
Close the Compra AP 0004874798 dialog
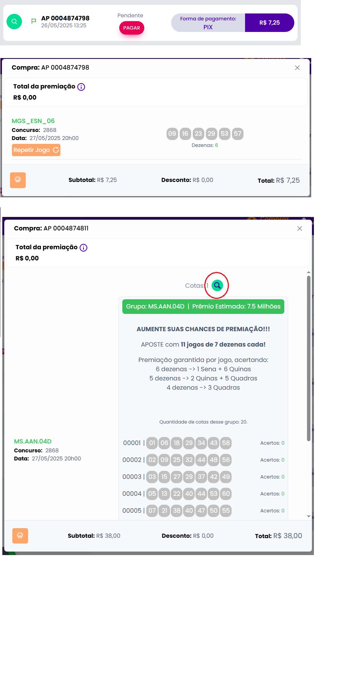point(297,68)
